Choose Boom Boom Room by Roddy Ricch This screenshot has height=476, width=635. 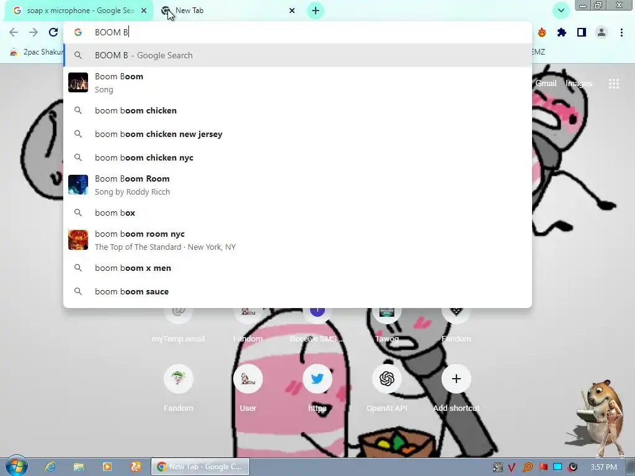pos(298,185)
